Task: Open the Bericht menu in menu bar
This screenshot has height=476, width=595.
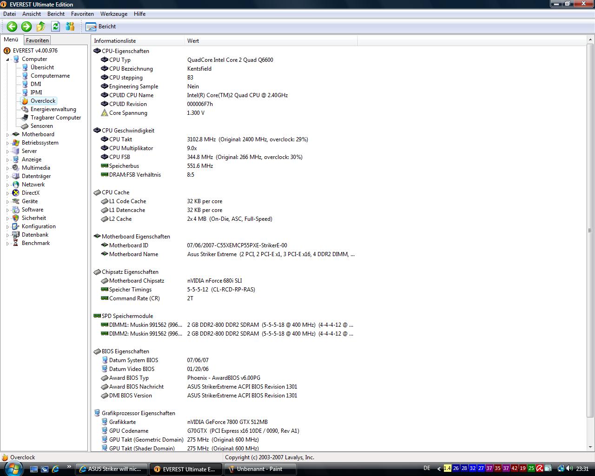Action: [x=56, y=14]
